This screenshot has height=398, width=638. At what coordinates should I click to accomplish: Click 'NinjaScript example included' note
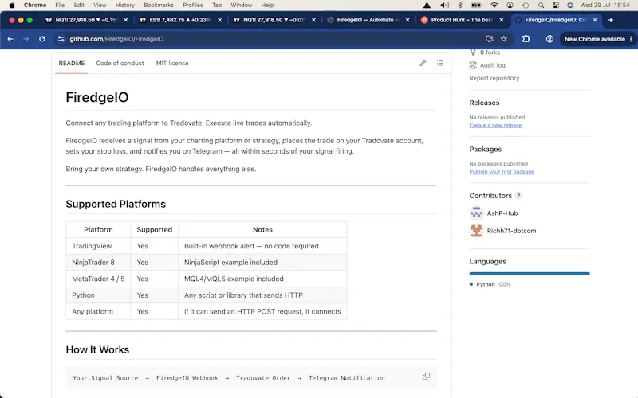pyautogui.click(x=230, y=263)
